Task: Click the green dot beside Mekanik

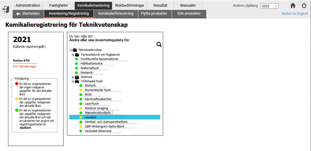Action: tap(77, 73)
